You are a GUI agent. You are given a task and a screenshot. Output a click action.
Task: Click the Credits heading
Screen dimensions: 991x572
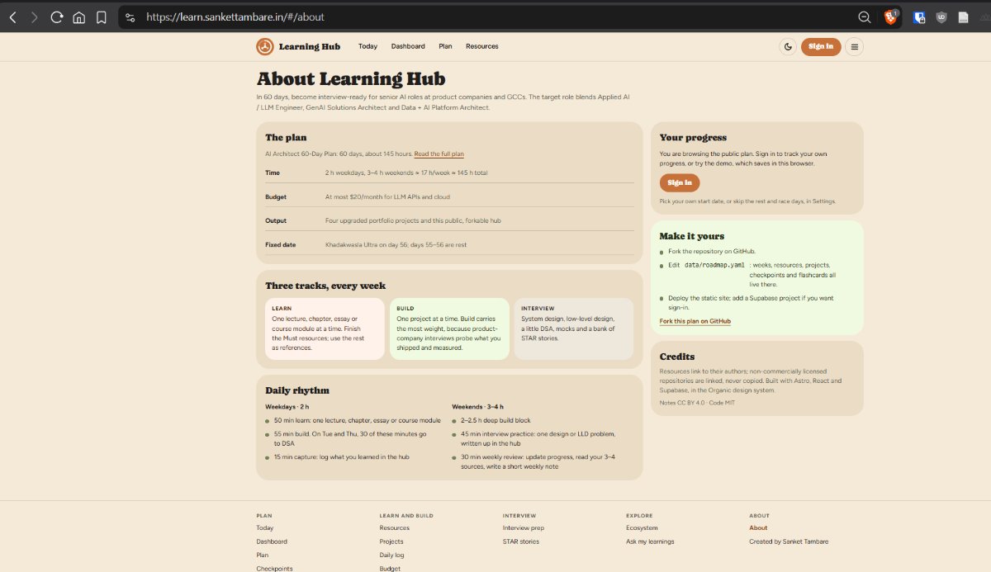coord(677,357)
